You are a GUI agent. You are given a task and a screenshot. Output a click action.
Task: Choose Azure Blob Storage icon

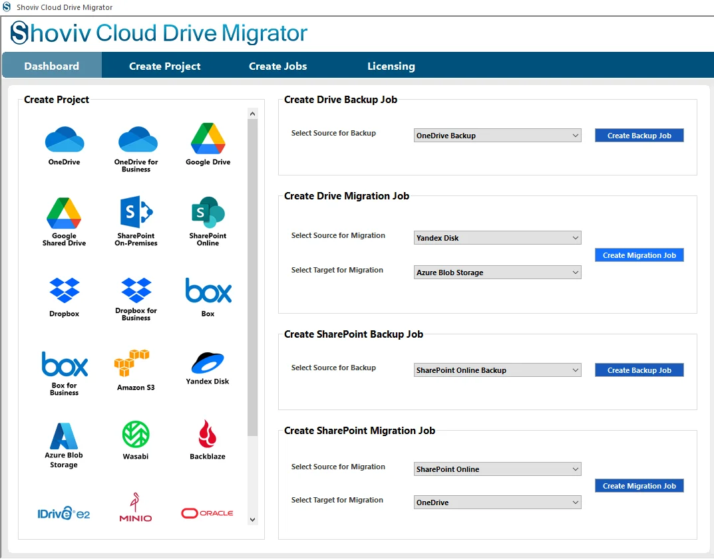point(64,436)
